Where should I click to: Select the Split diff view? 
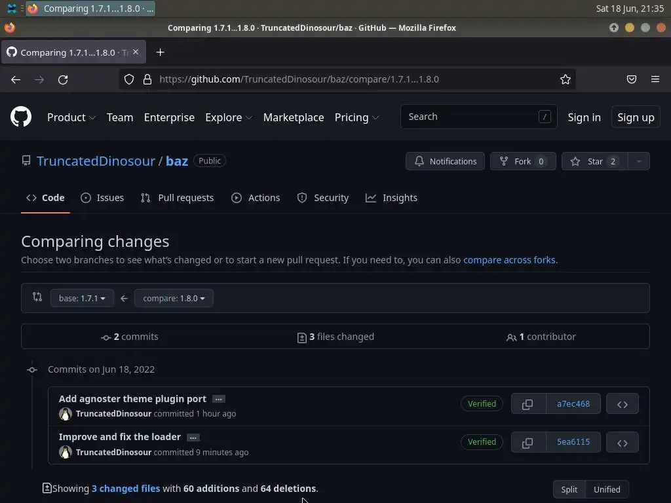point(569,489)
